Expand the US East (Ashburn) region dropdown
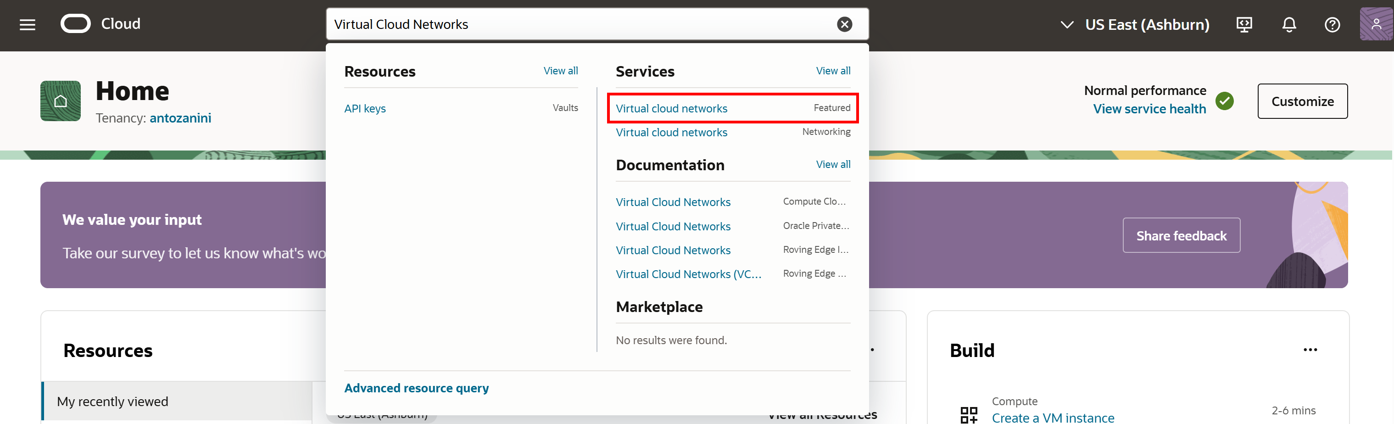 pos(1135,24)
